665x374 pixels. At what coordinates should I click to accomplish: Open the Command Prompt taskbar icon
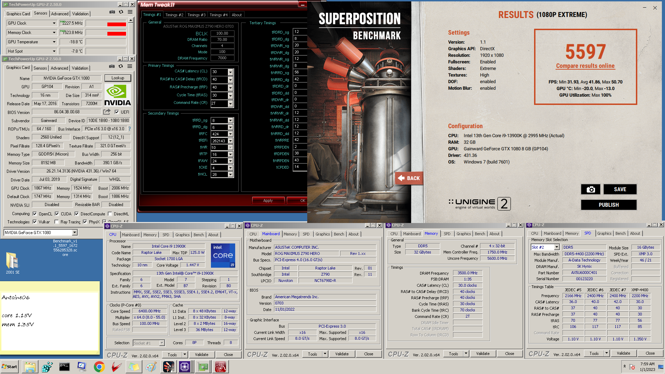[x=64, y=367]
